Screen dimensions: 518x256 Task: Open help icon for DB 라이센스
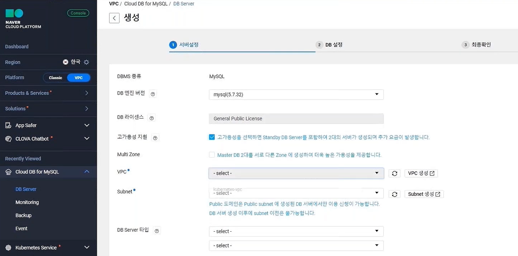click(151, 118)
